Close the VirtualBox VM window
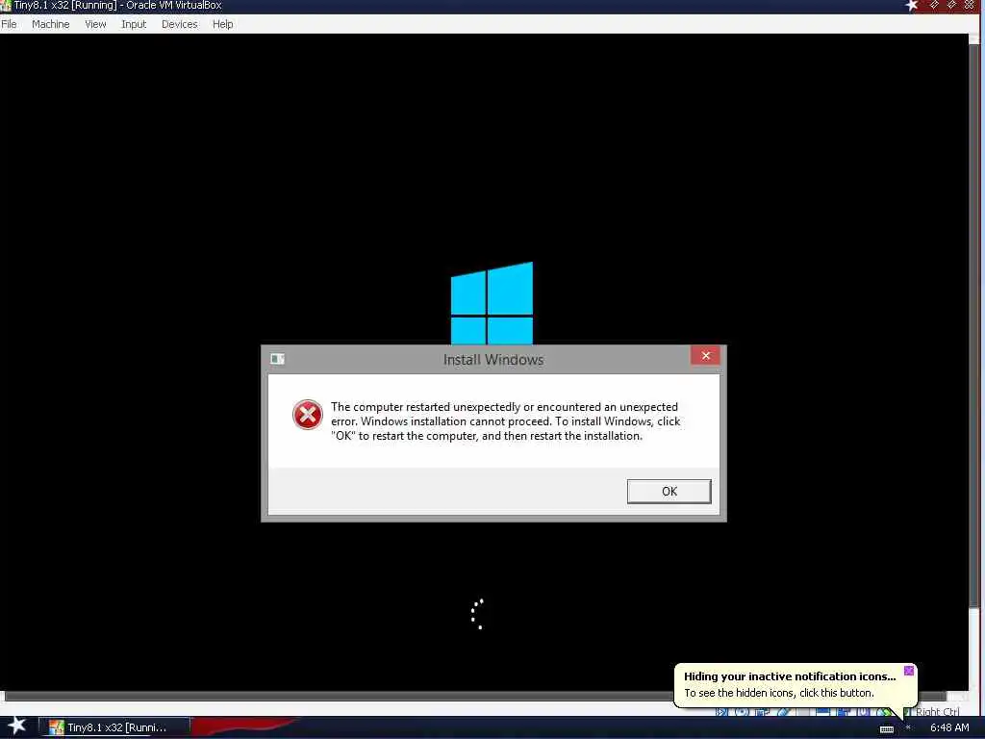The height and width of the screenshot is (739, 985). (970, 5)
